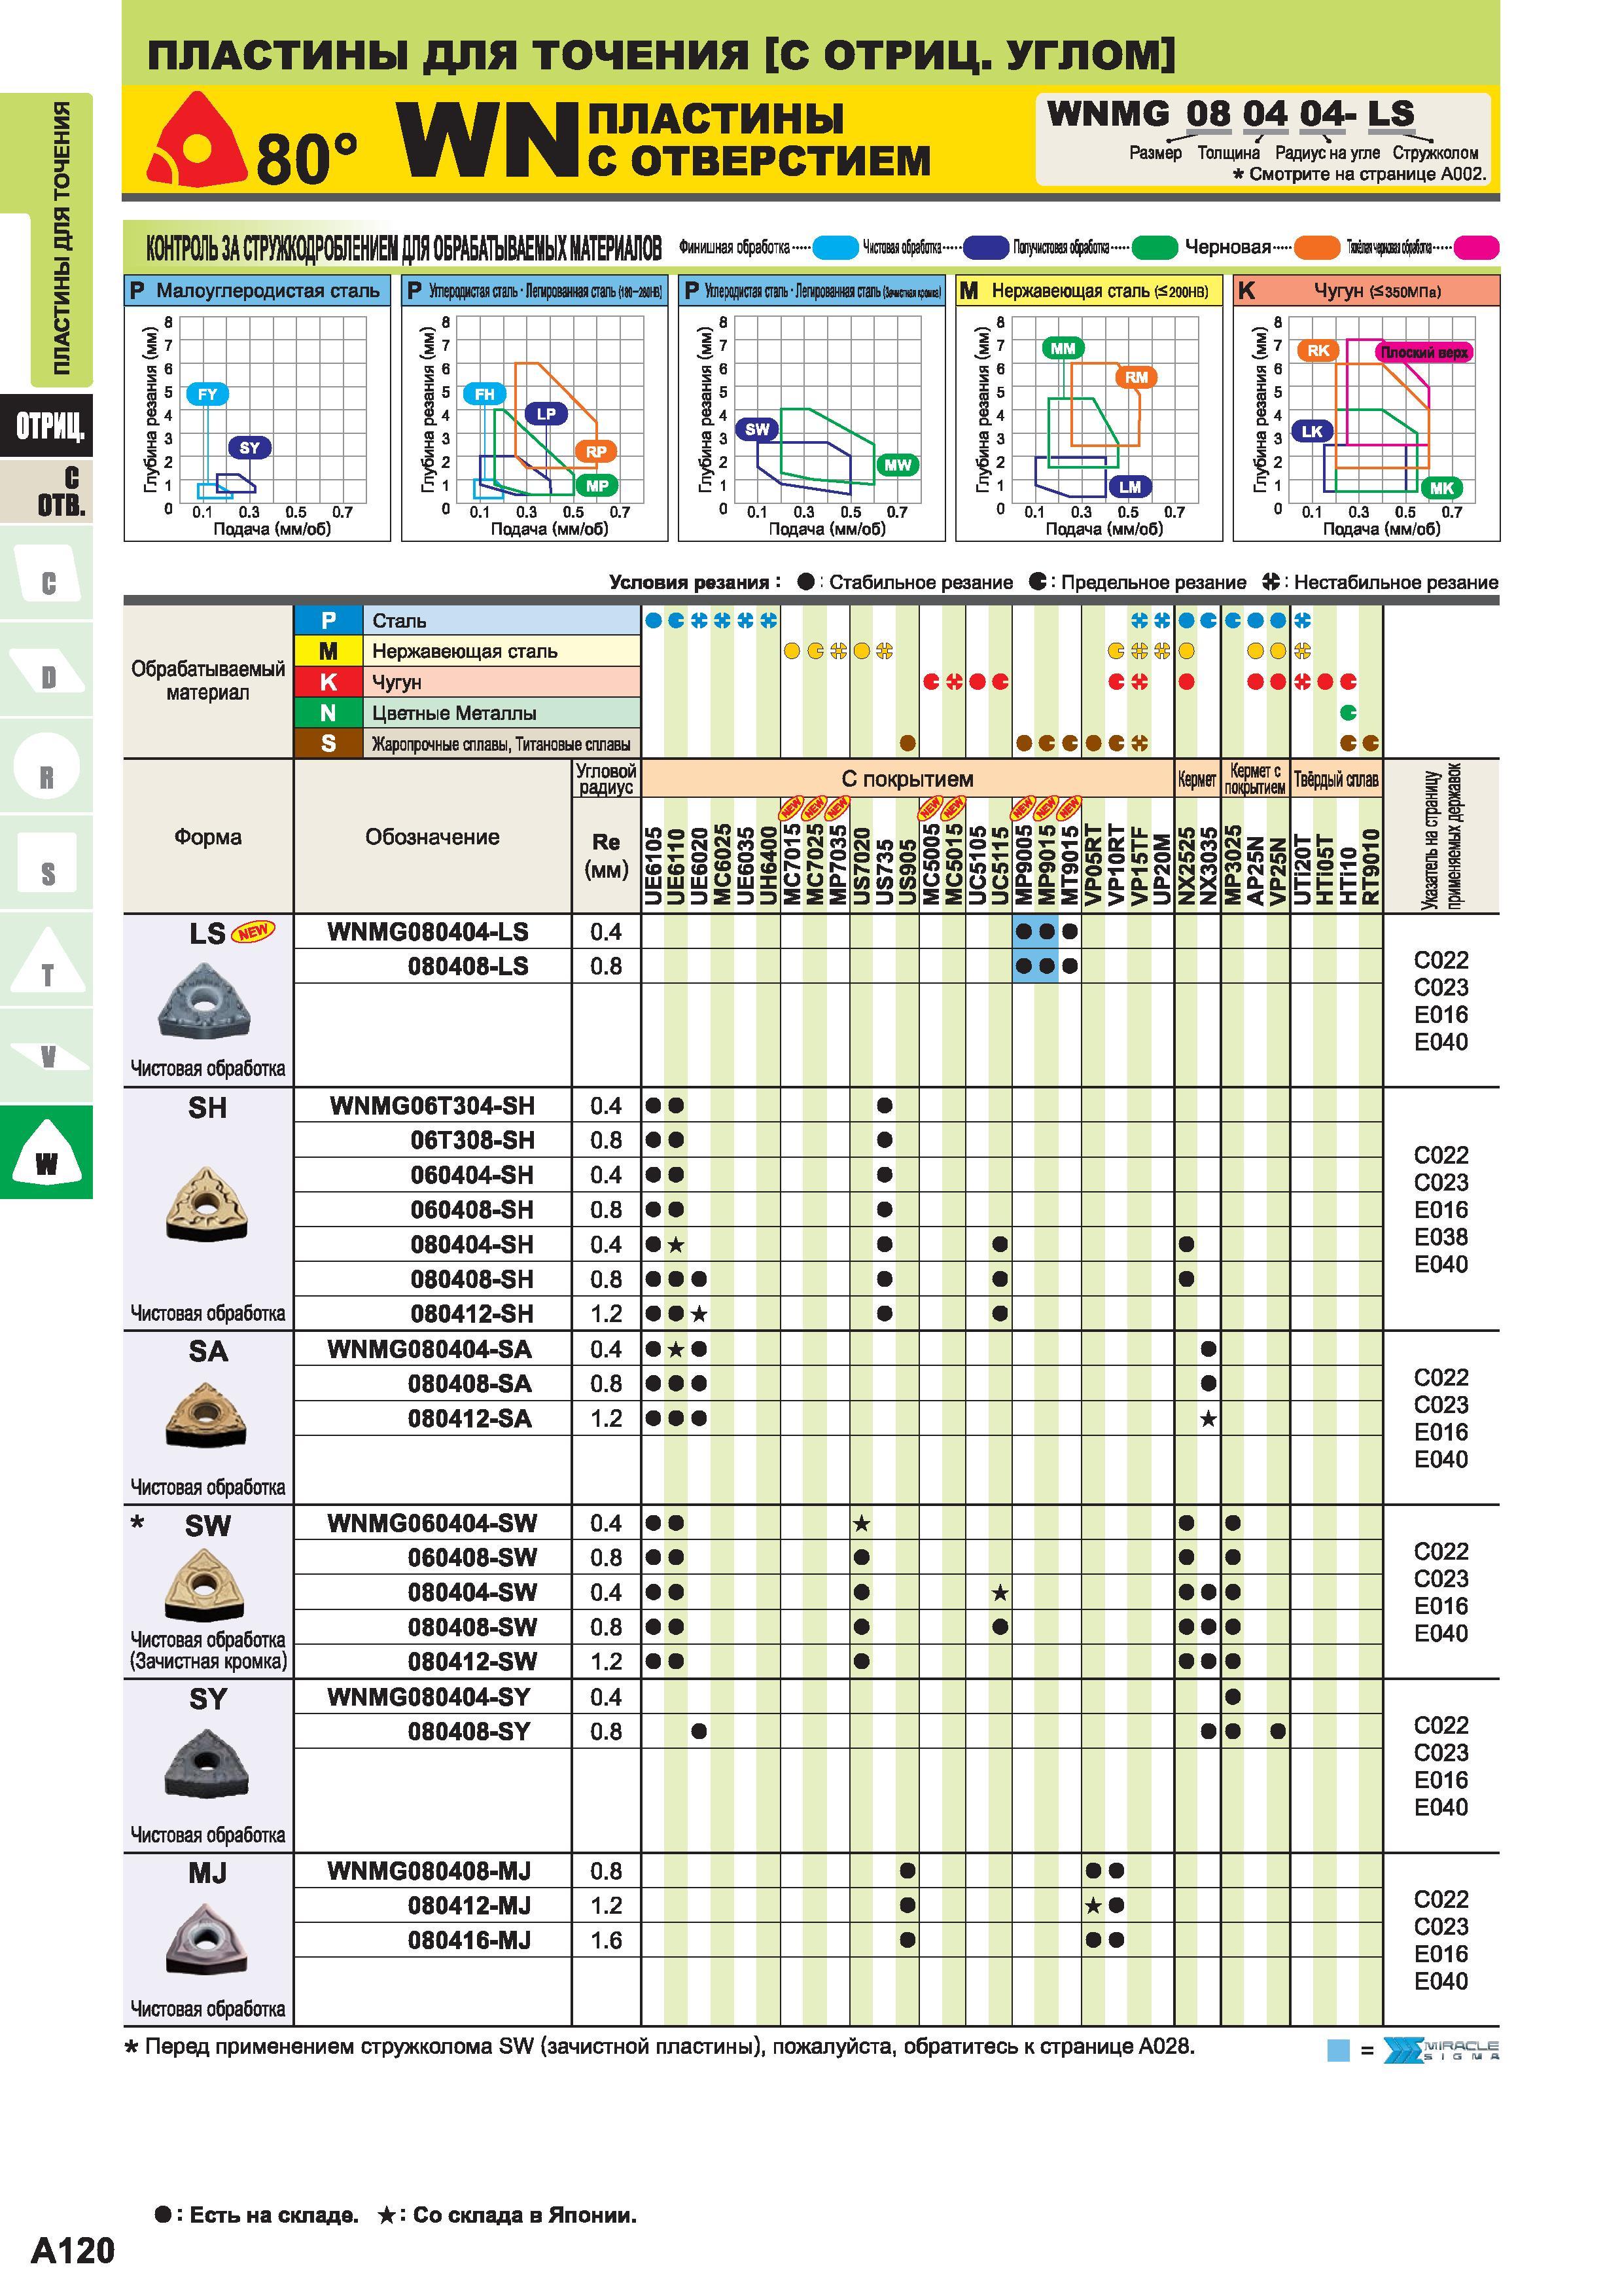Click the green N badge beside Цветные Металлы
This screenshot has width=1622, height=2296.
coord(328,713)
